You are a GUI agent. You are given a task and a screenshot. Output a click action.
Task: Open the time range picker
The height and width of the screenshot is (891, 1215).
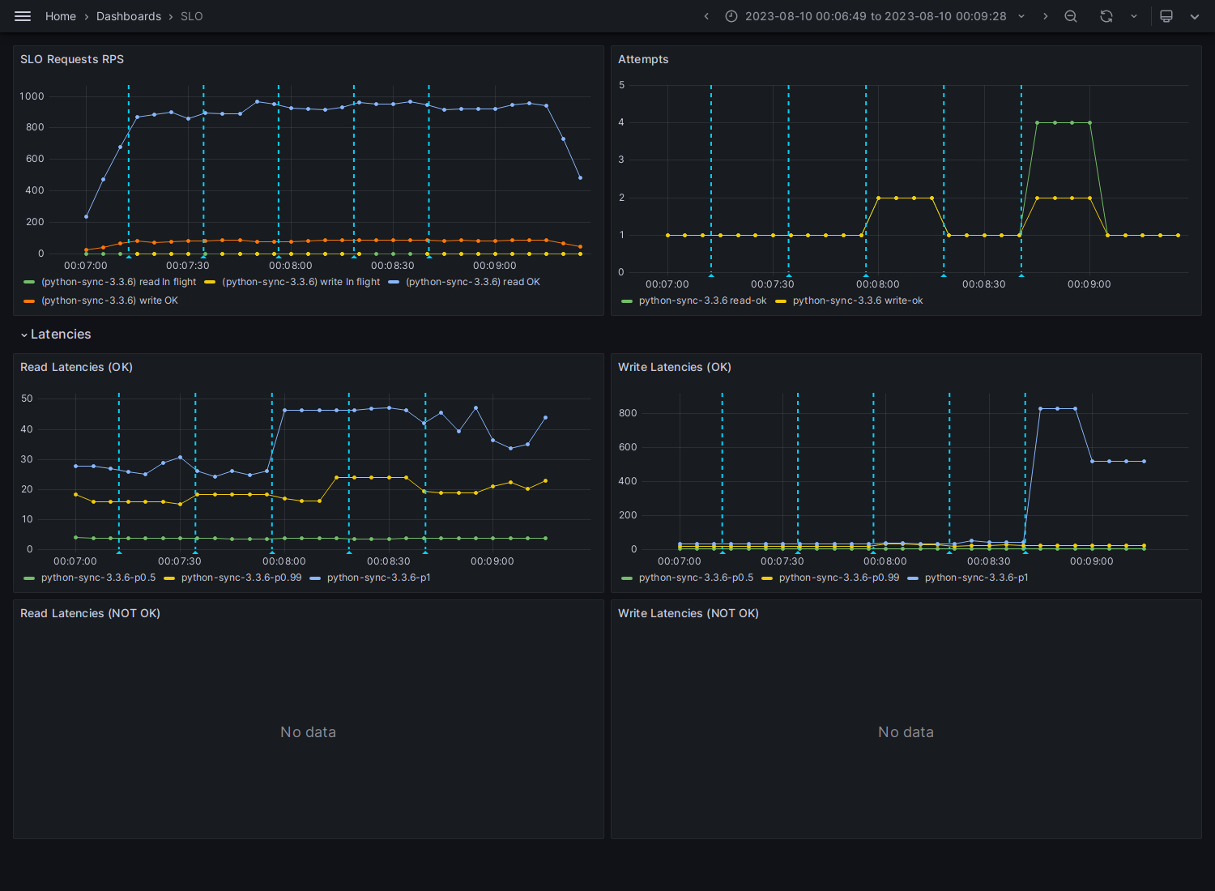pos(876,16)
